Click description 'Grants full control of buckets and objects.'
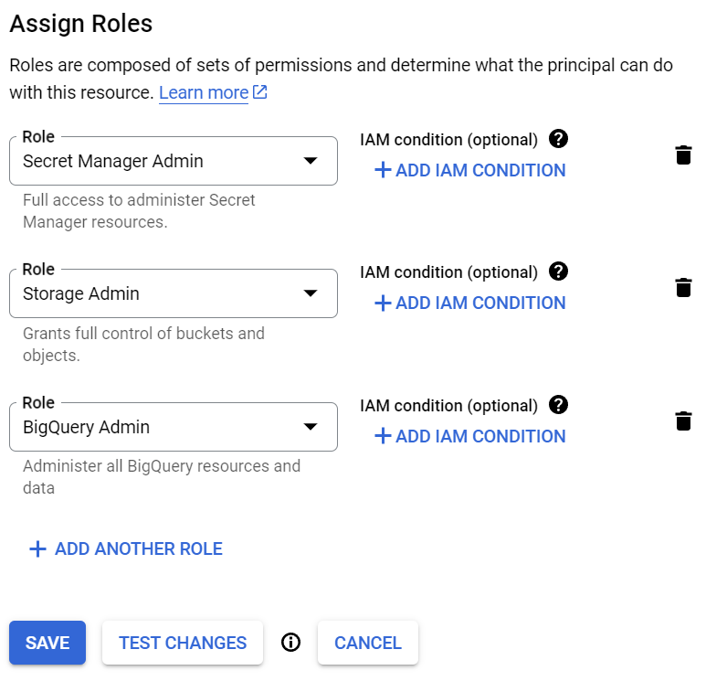The height and width of the screenshot is (692, 727). pos(143,345)
